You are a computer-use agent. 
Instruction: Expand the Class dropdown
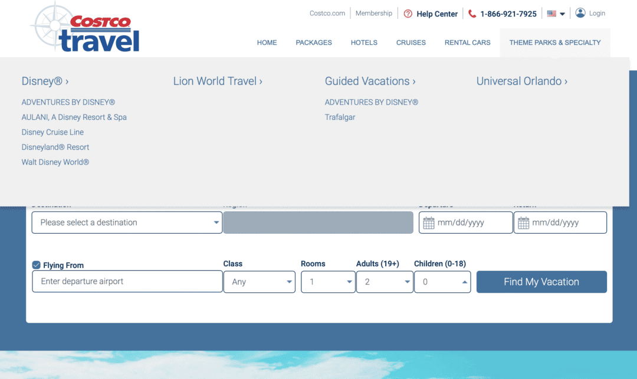(259, 282)
